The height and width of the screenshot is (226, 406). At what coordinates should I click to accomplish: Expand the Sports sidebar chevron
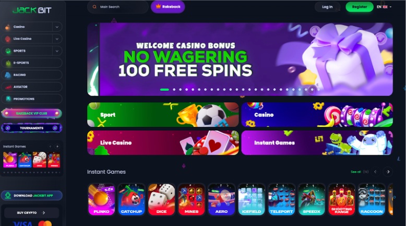click(x=57, y=51)
